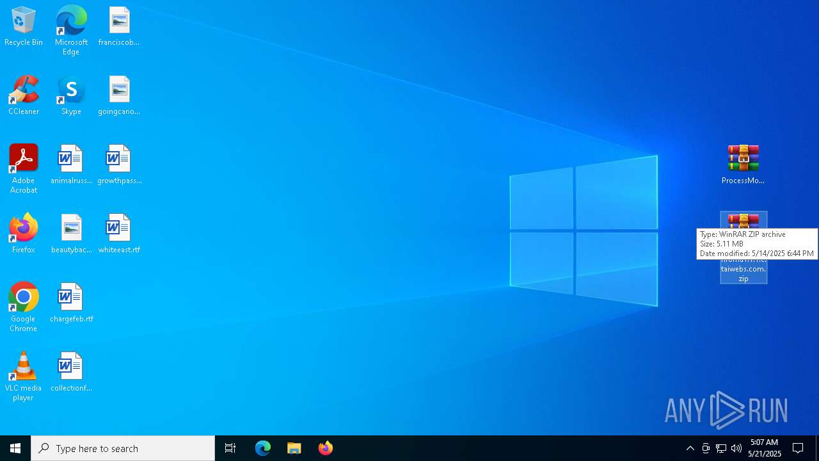The image size is (819, 461).
Task: Select the Skype desktop shortcut
Action: point(71,96)
